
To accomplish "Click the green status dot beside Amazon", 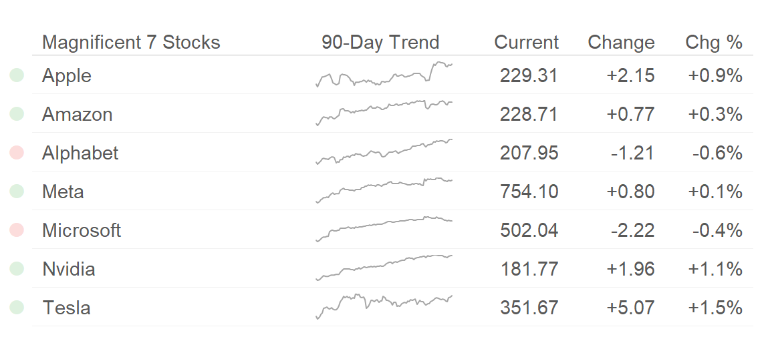I will click(x=17, y=113).
